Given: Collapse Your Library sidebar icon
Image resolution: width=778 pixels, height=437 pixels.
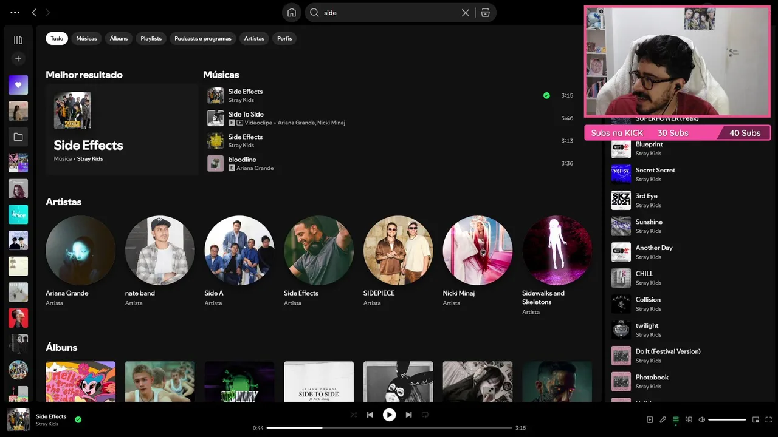Looking at the screenshot, I should click(x=18, y=40).
